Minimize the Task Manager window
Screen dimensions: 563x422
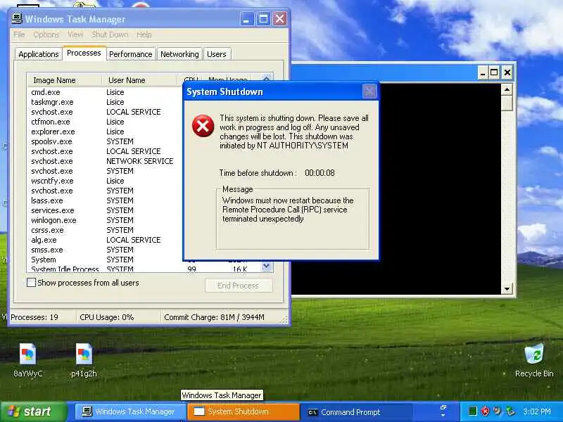click(x=246, y=19)
